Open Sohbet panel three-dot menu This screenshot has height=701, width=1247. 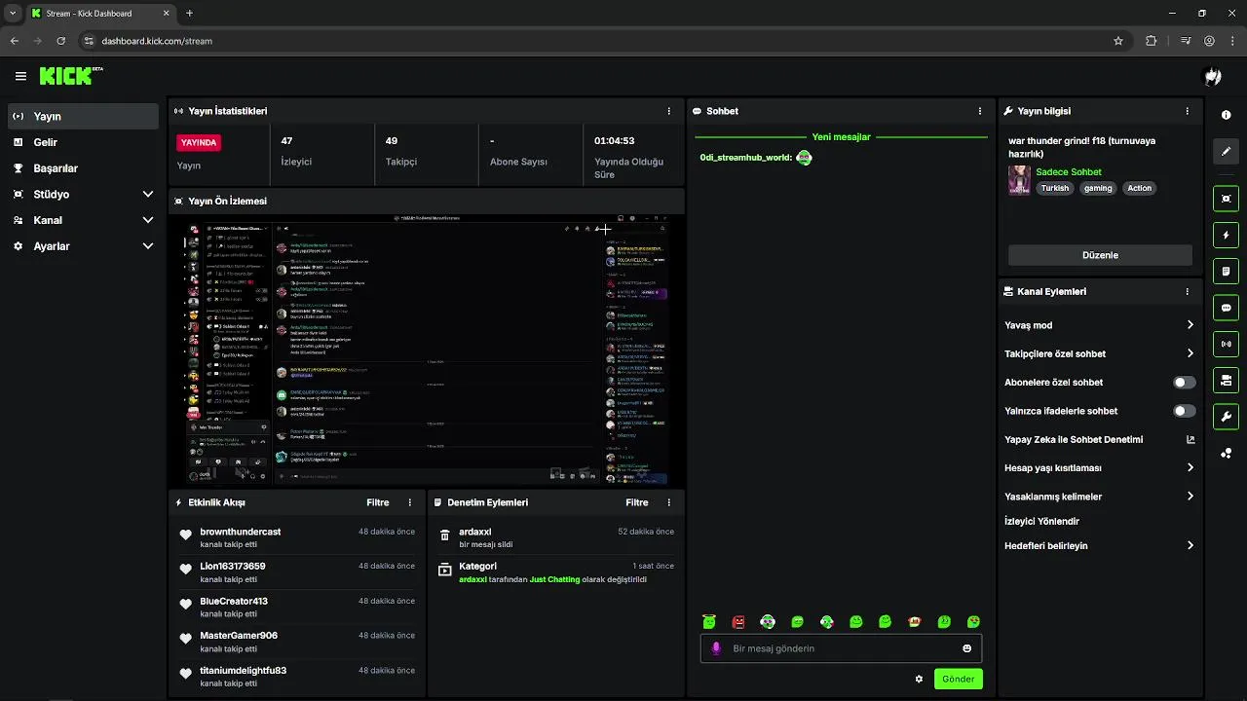[x=979, y=111]
